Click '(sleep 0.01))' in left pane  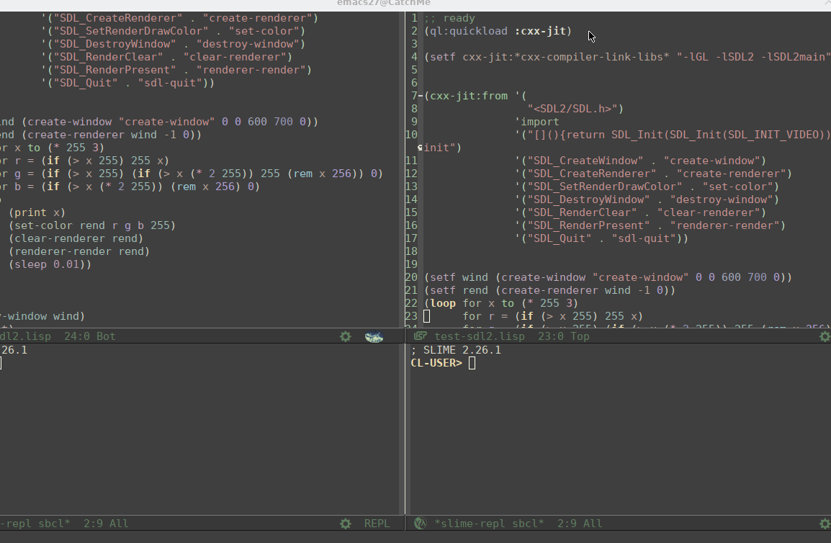click(x=49, y=264)
